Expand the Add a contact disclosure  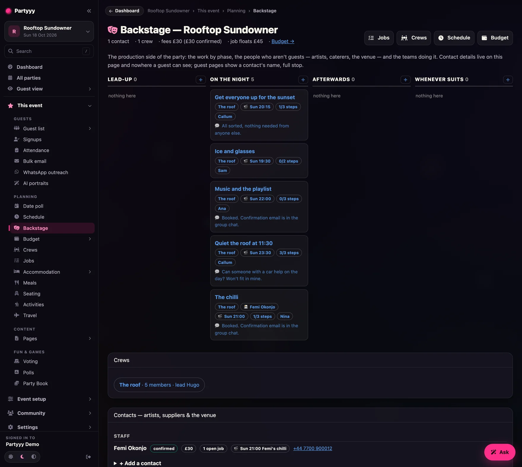coord(138,463)
